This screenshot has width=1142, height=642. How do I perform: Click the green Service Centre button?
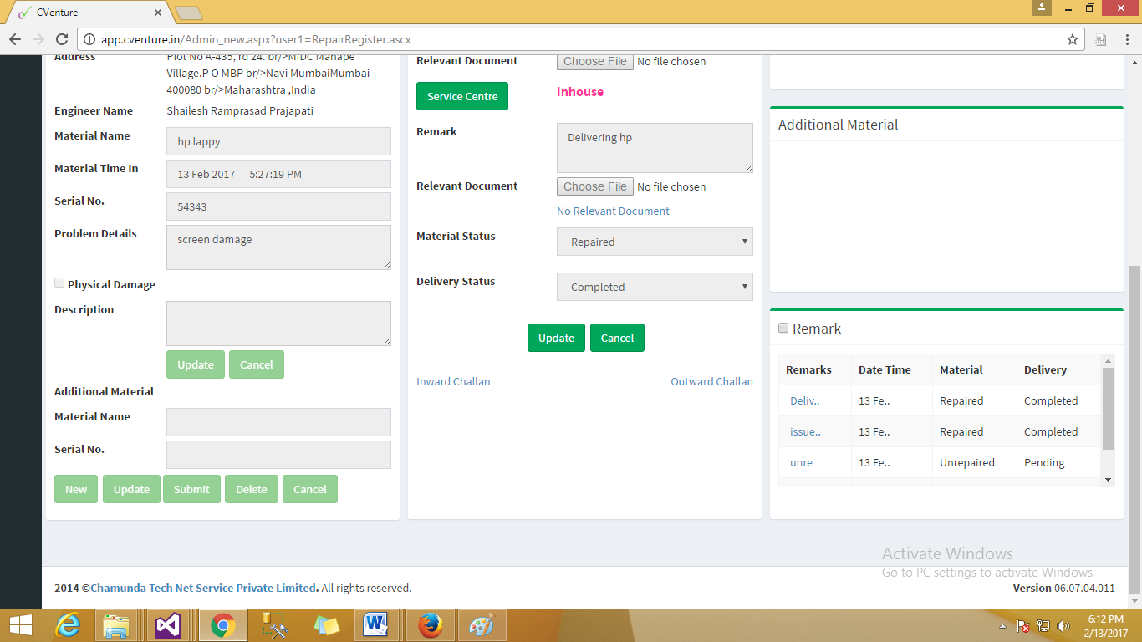[462, 96]
